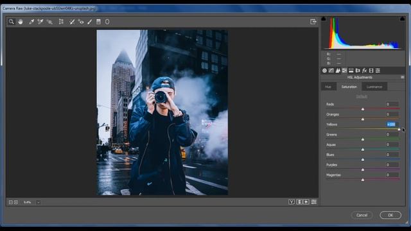
Task: Click the Yellows slider handle
Action: point(399,130)
